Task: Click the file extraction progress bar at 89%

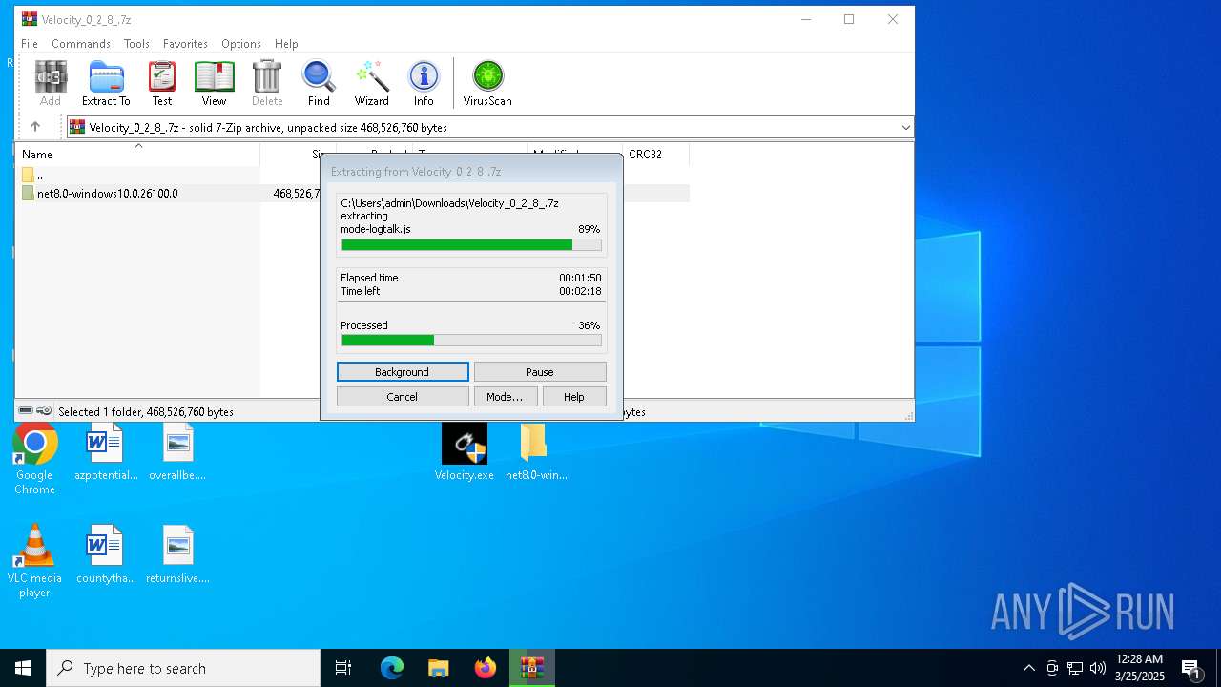Action: coord(471,245)
